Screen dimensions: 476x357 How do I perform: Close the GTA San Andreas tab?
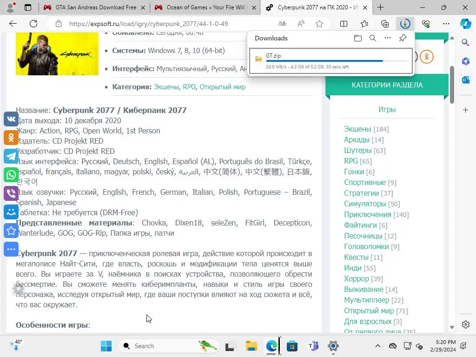[143, 7]
